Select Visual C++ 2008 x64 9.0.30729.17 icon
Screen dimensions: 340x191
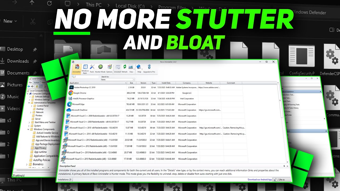coord(68,116)
